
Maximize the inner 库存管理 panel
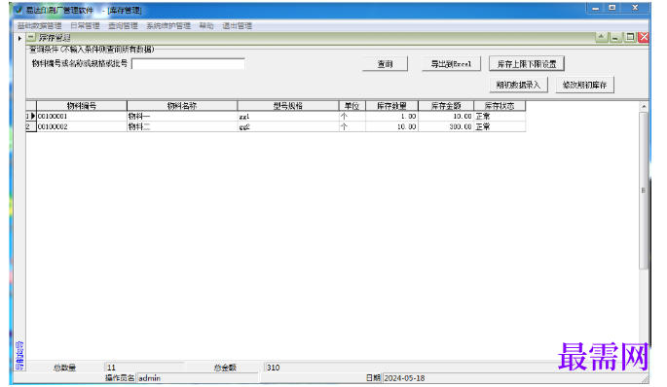click(x=630, y=37)
